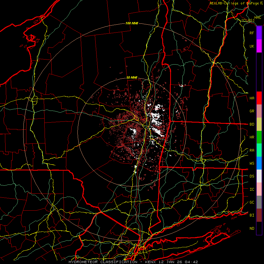Image resolution: width=264 pixels, height=264 pixels.
Task: Click the DS legend label
Action: coord(252,176)
